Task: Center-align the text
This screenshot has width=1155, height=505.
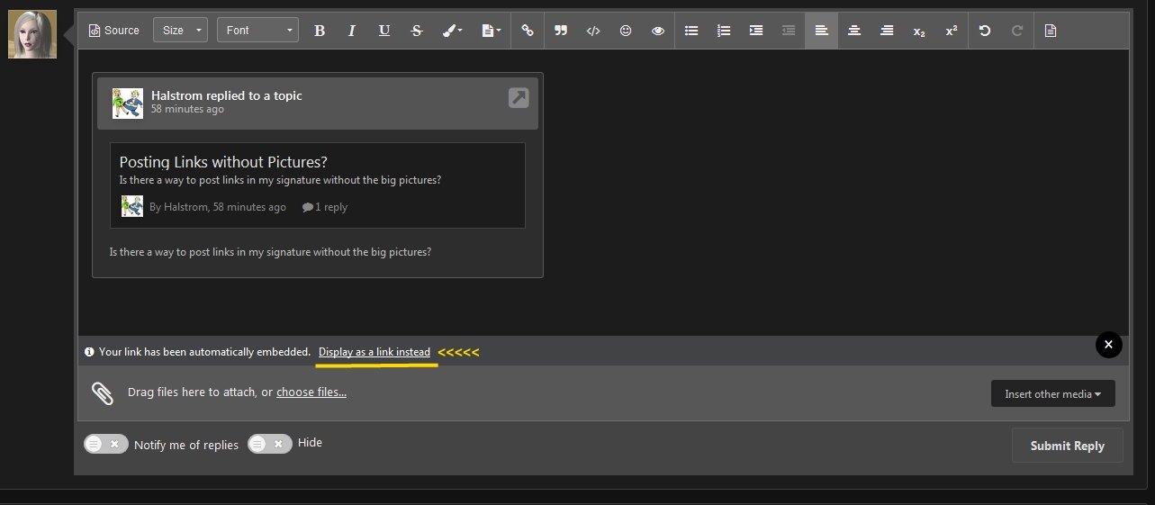Action: point(854,31)
